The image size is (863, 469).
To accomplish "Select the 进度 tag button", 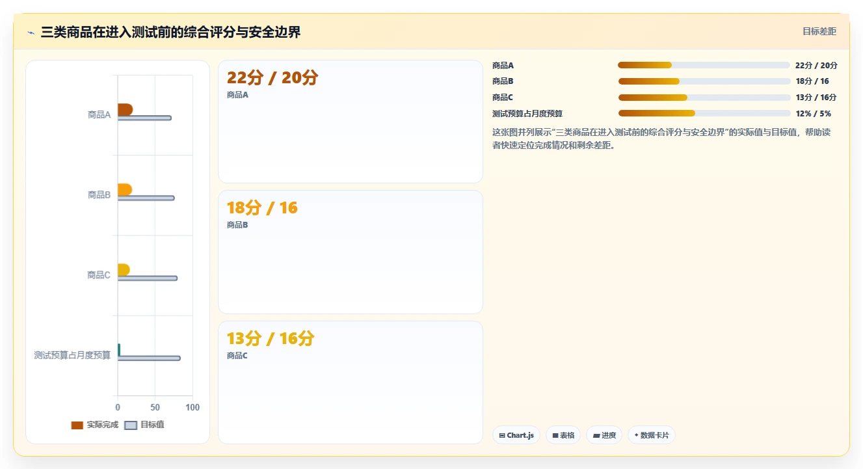I will point(604,435).
